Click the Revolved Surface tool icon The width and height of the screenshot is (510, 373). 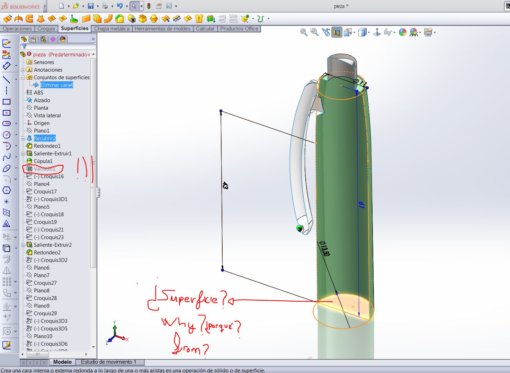[x=18, y=18]
